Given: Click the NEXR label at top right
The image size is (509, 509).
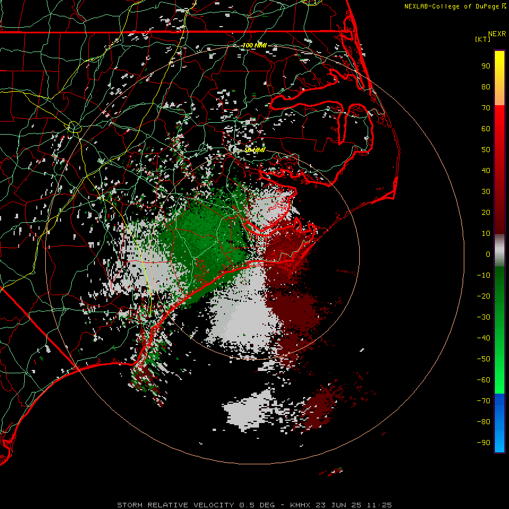Looking at the screenshot, I should (x=497, y=34).
